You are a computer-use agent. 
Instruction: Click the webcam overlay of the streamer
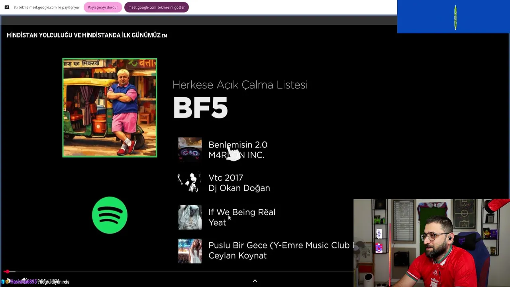432,243
